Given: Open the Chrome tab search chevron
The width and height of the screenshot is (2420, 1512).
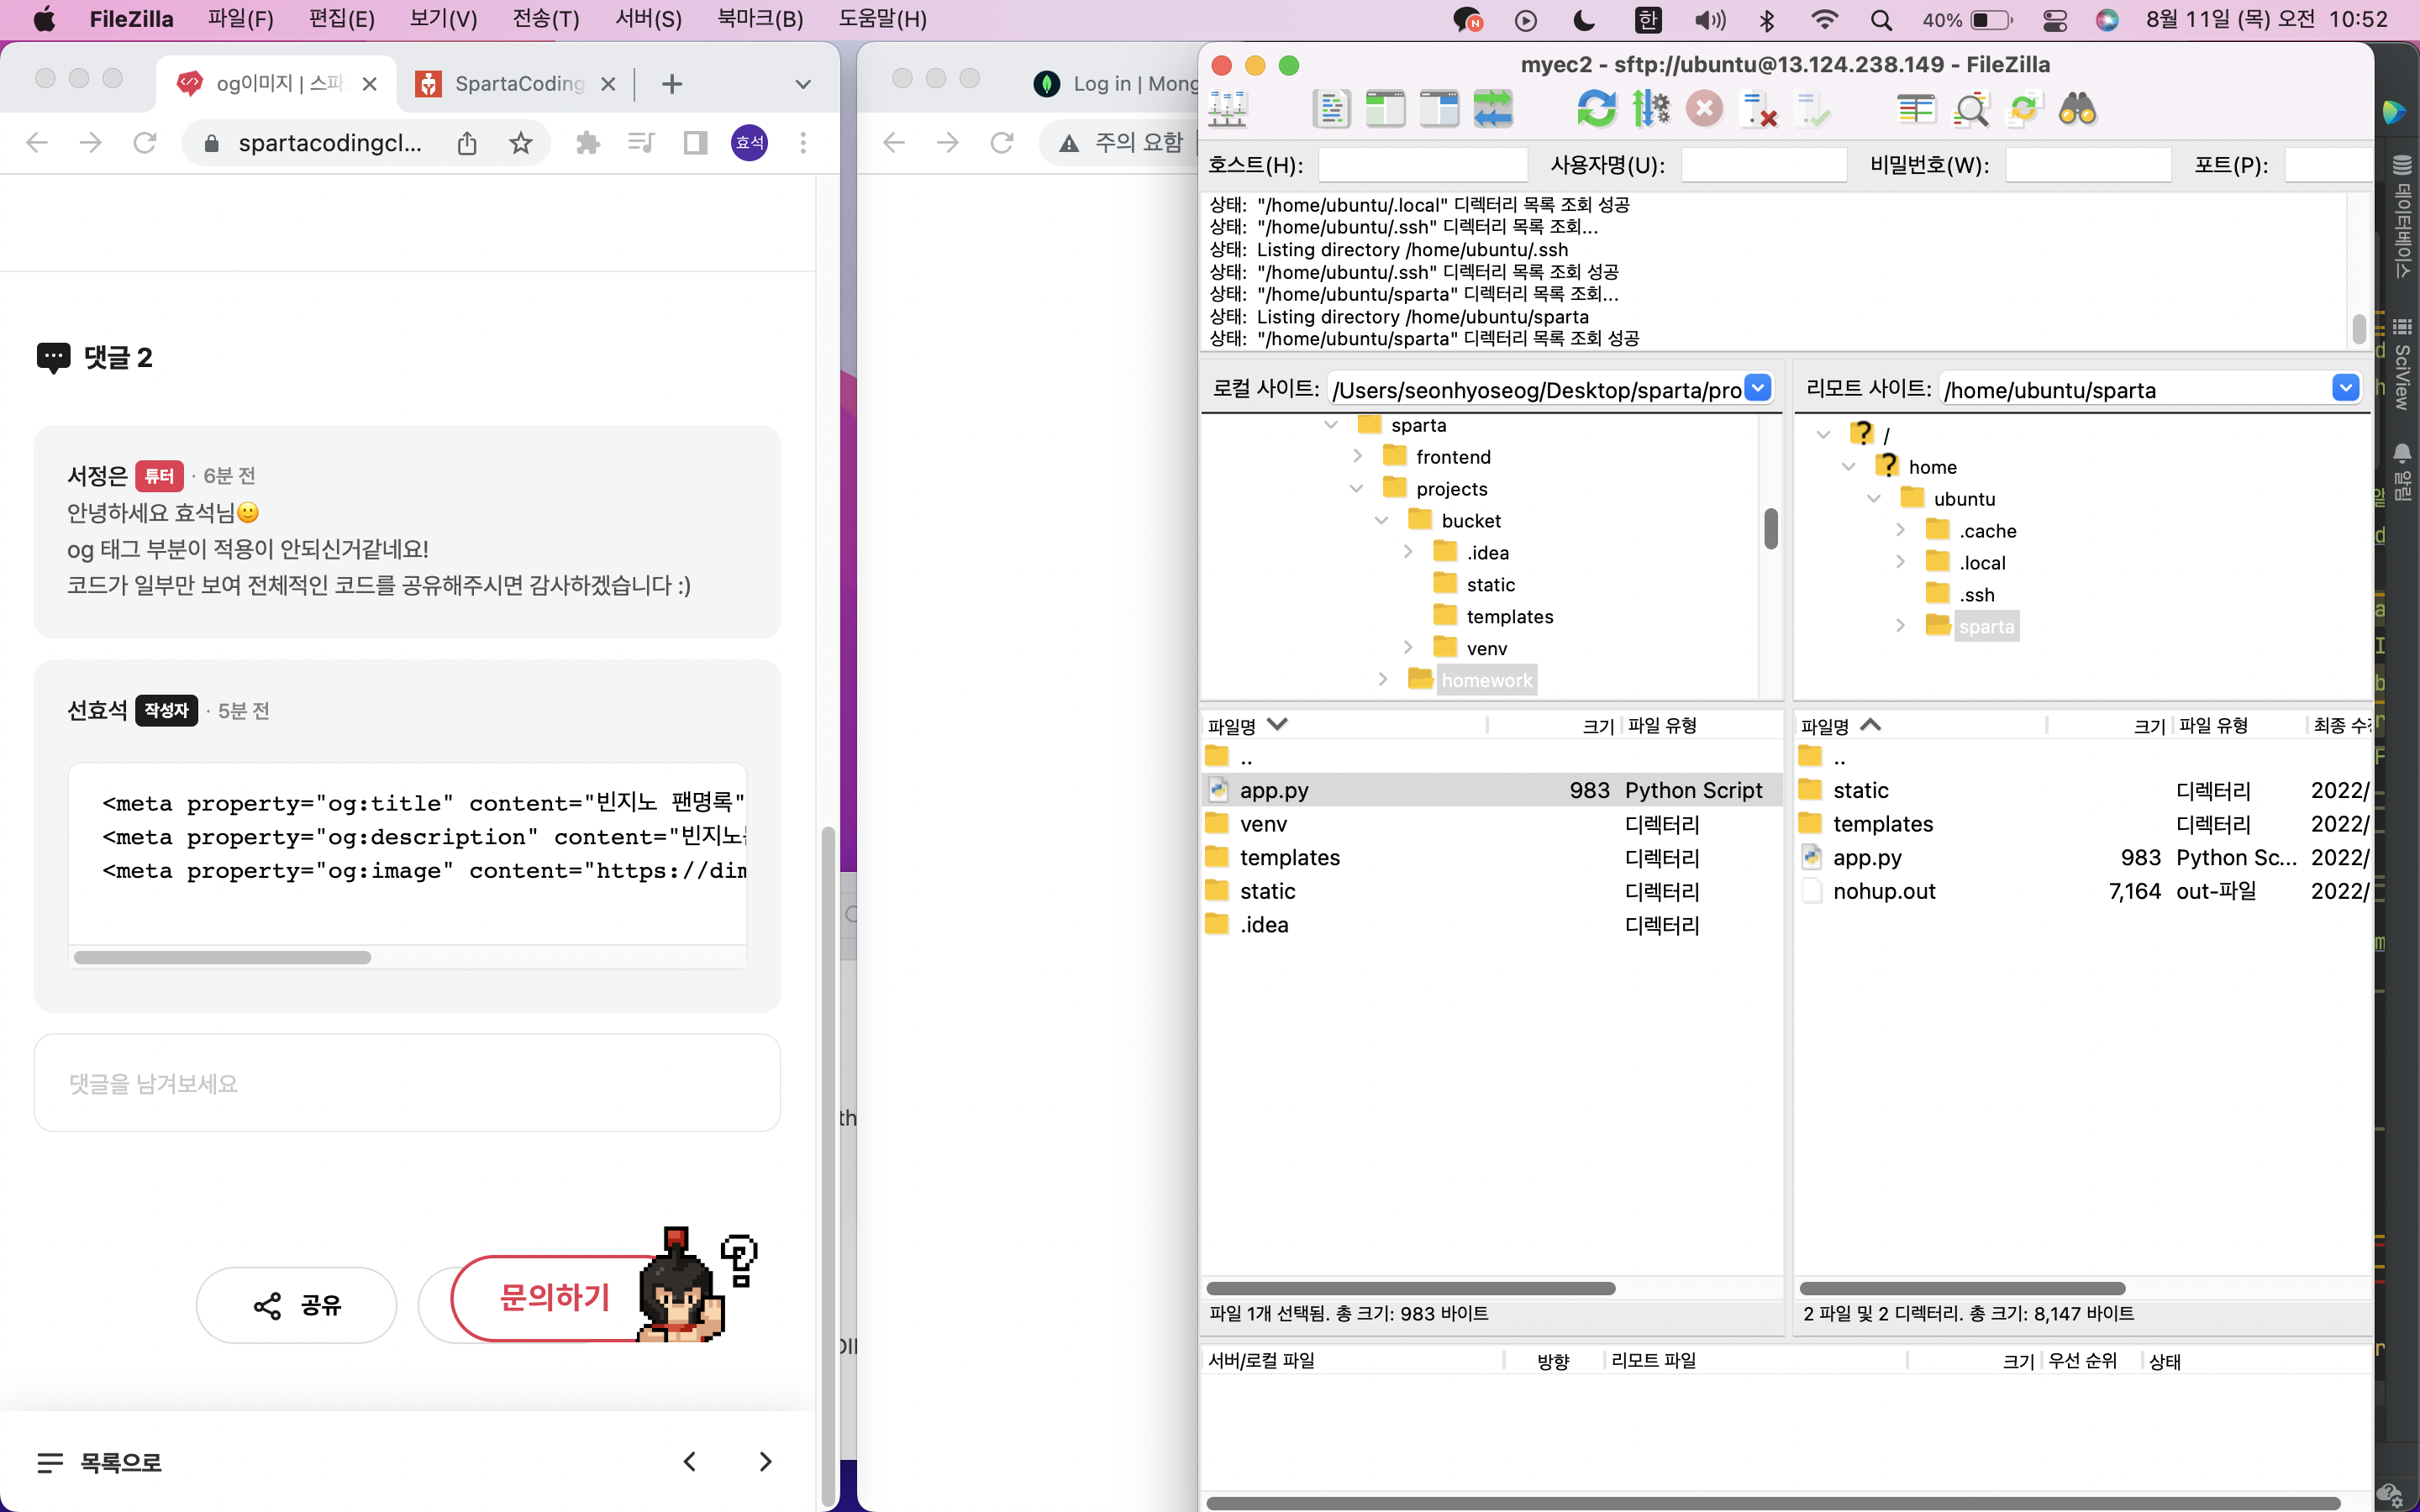Looking at the screenshot, I should (802, 84).
